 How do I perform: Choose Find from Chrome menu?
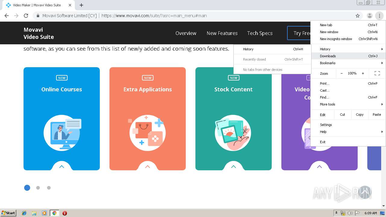[x=348, y=97]
